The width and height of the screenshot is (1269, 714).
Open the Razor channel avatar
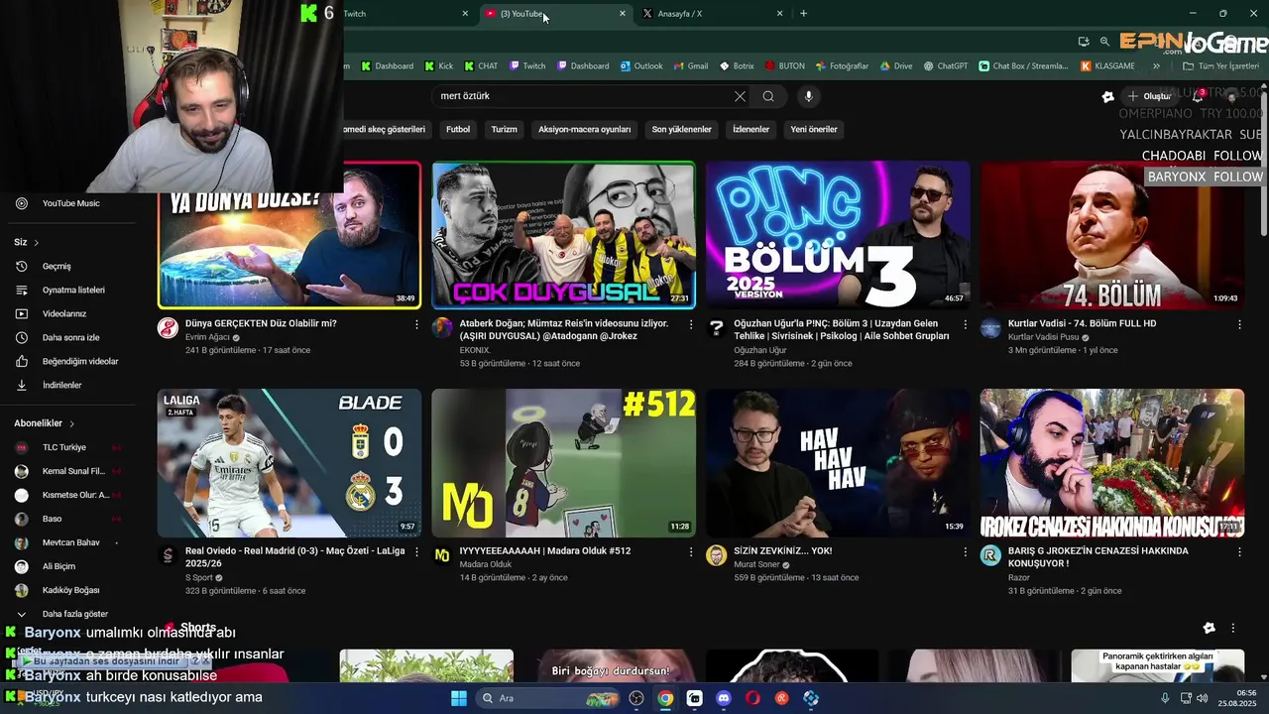point(990,555)
